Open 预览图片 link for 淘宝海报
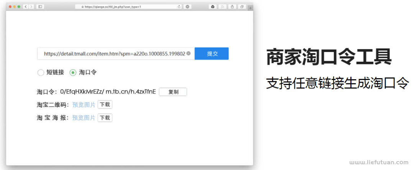Viewport: 414px width, 170px height. point(84,118)
